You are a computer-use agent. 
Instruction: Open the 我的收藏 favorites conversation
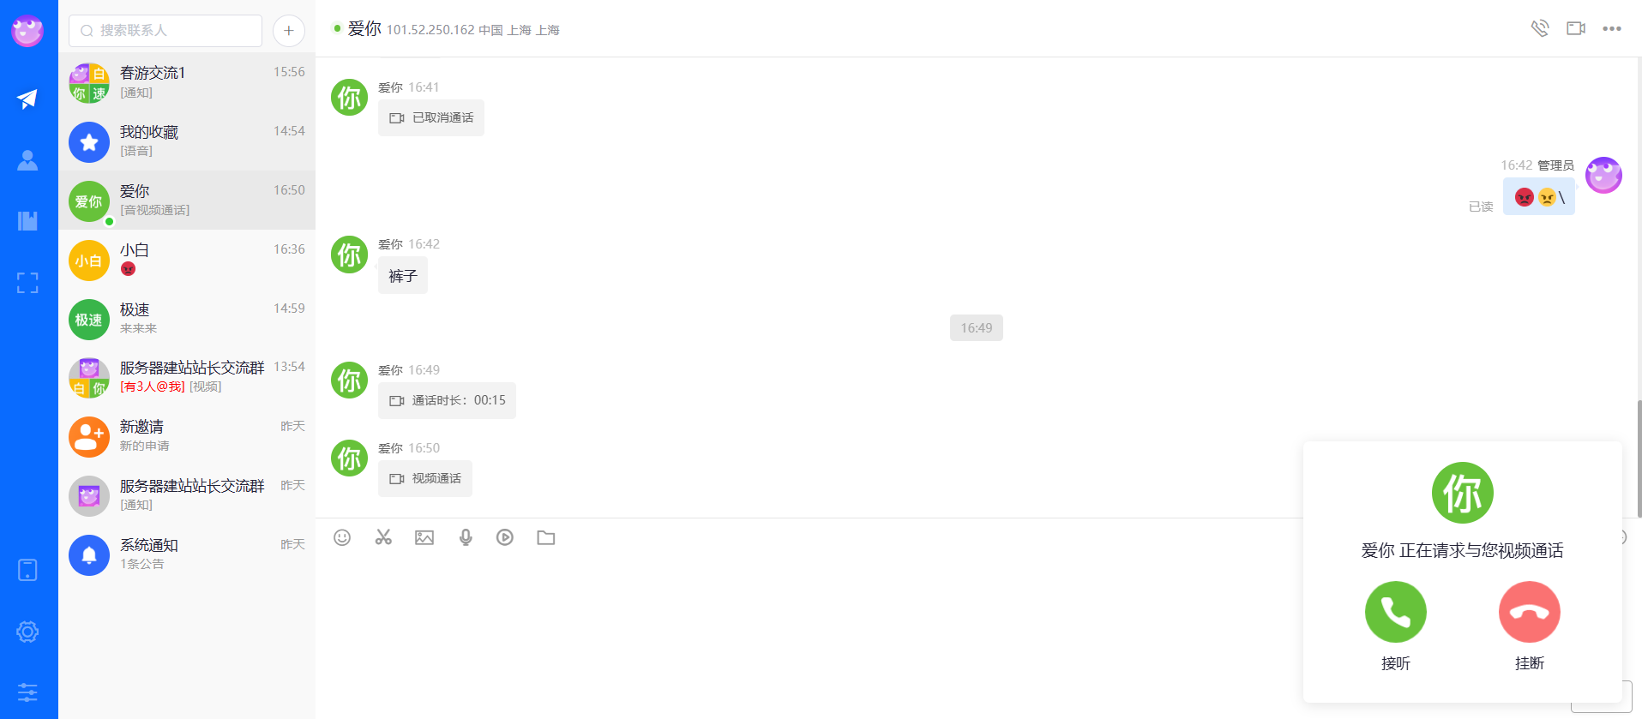187,141
